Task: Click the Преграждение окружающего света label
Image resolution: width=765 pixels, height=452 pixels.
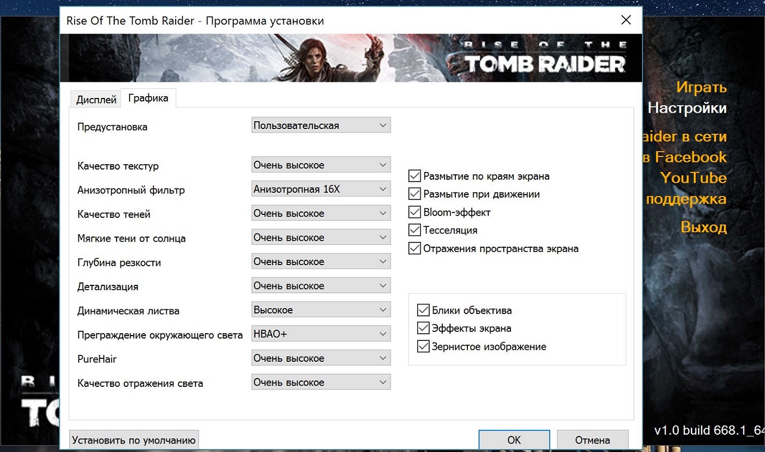Action: [160, 335]
